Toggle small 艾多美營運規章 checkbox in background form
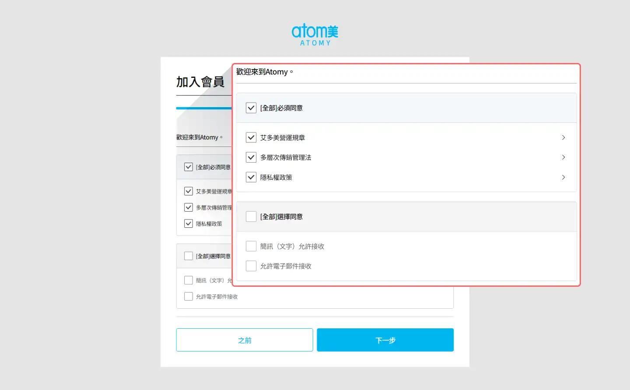630x390 pixels. click(x=189, y=192)
